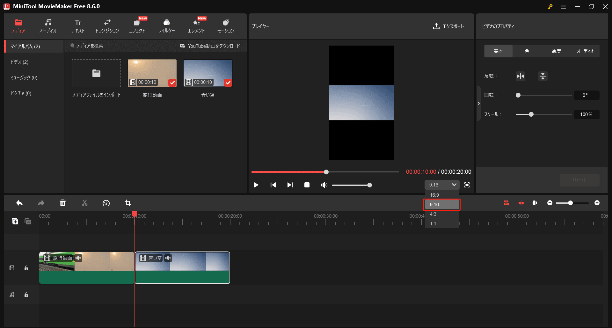Open the エフェクト panel
This screenshot has width=612, height=328.
point(137,26)
